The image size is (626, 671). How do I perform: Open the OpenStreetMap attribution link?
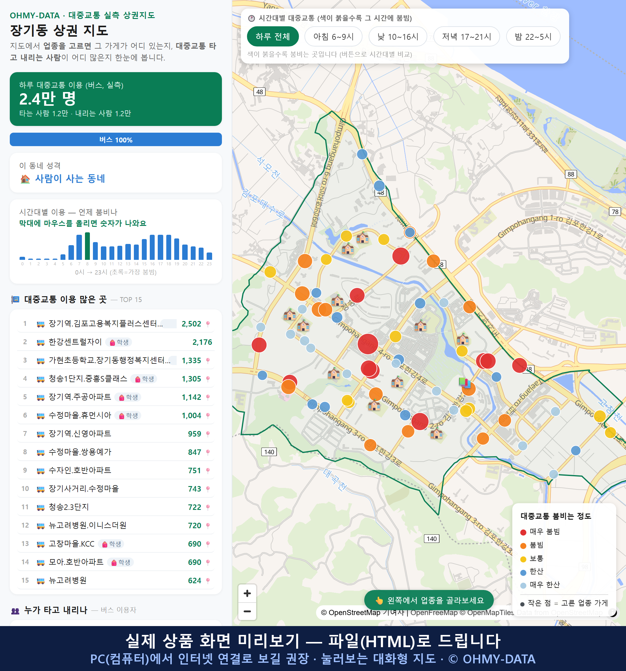coord(363,613)
